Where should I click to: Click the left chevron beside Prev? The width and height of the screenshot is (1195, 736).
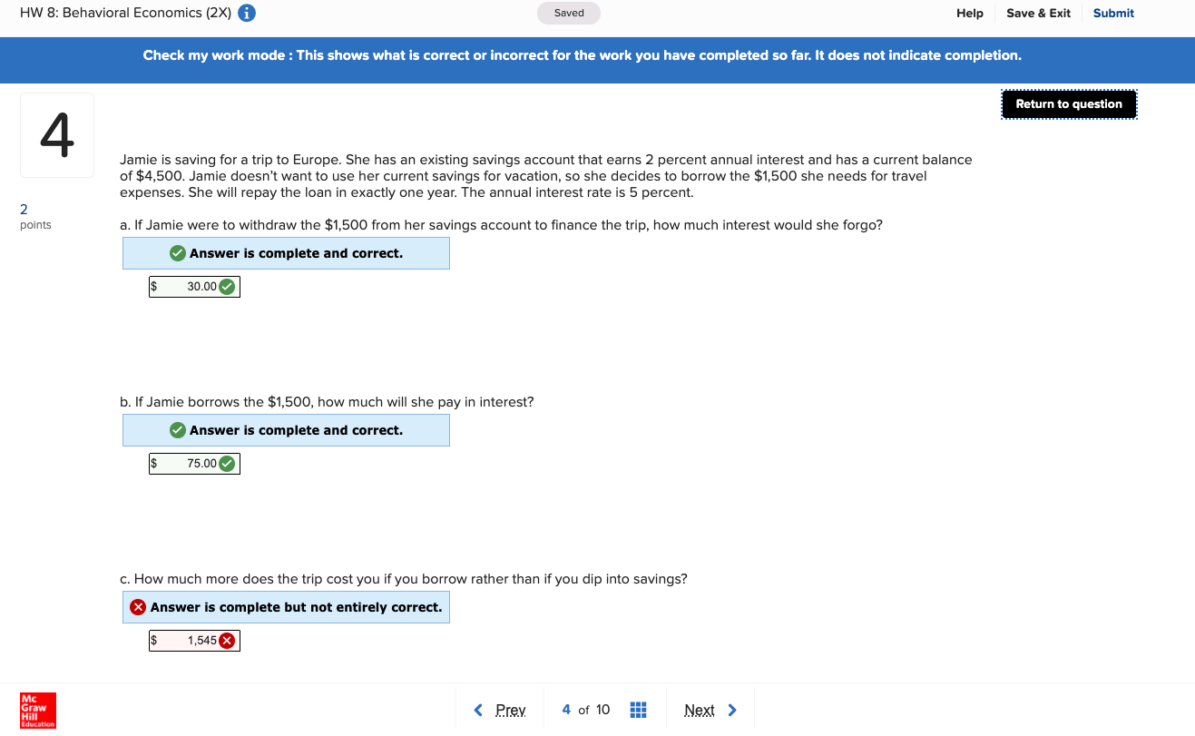pyautogui.click(x=478, y=710)
